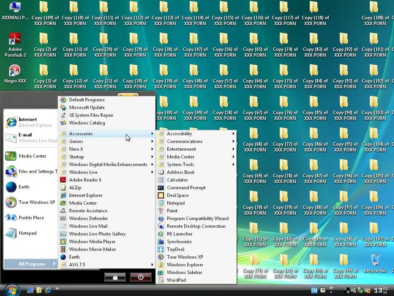Image resolution: width=394 pixels, height=296 pixels.
Task: Select Internet Explorer in All Programs list
Action: [107, 195]
